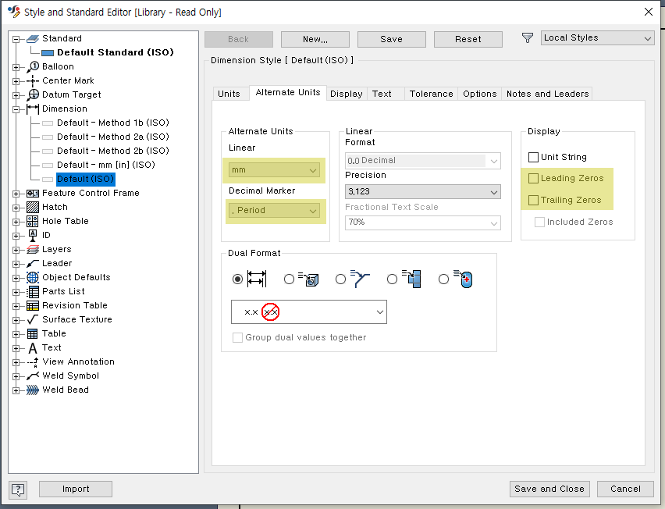
Task: Click the View Annotation icon
Action: click(x=33, y=361)
